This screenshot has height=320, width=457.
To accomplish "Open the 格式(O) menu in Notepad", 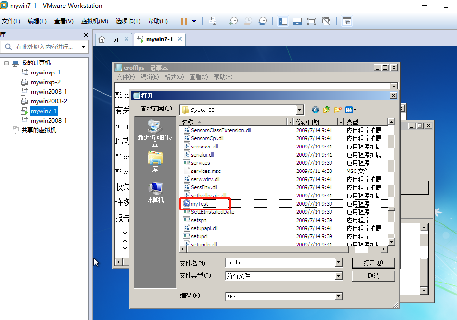I will tap(174, 77).
